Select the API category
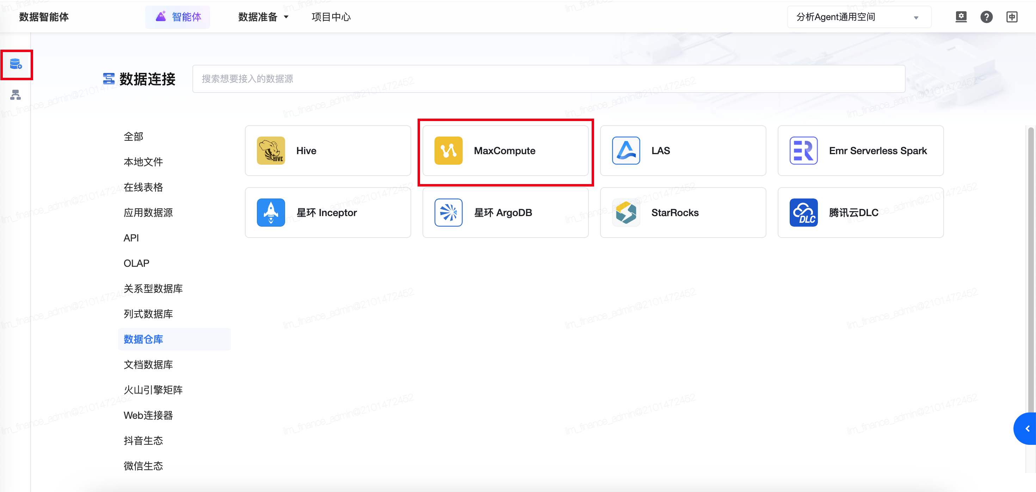 pos(131,238)
